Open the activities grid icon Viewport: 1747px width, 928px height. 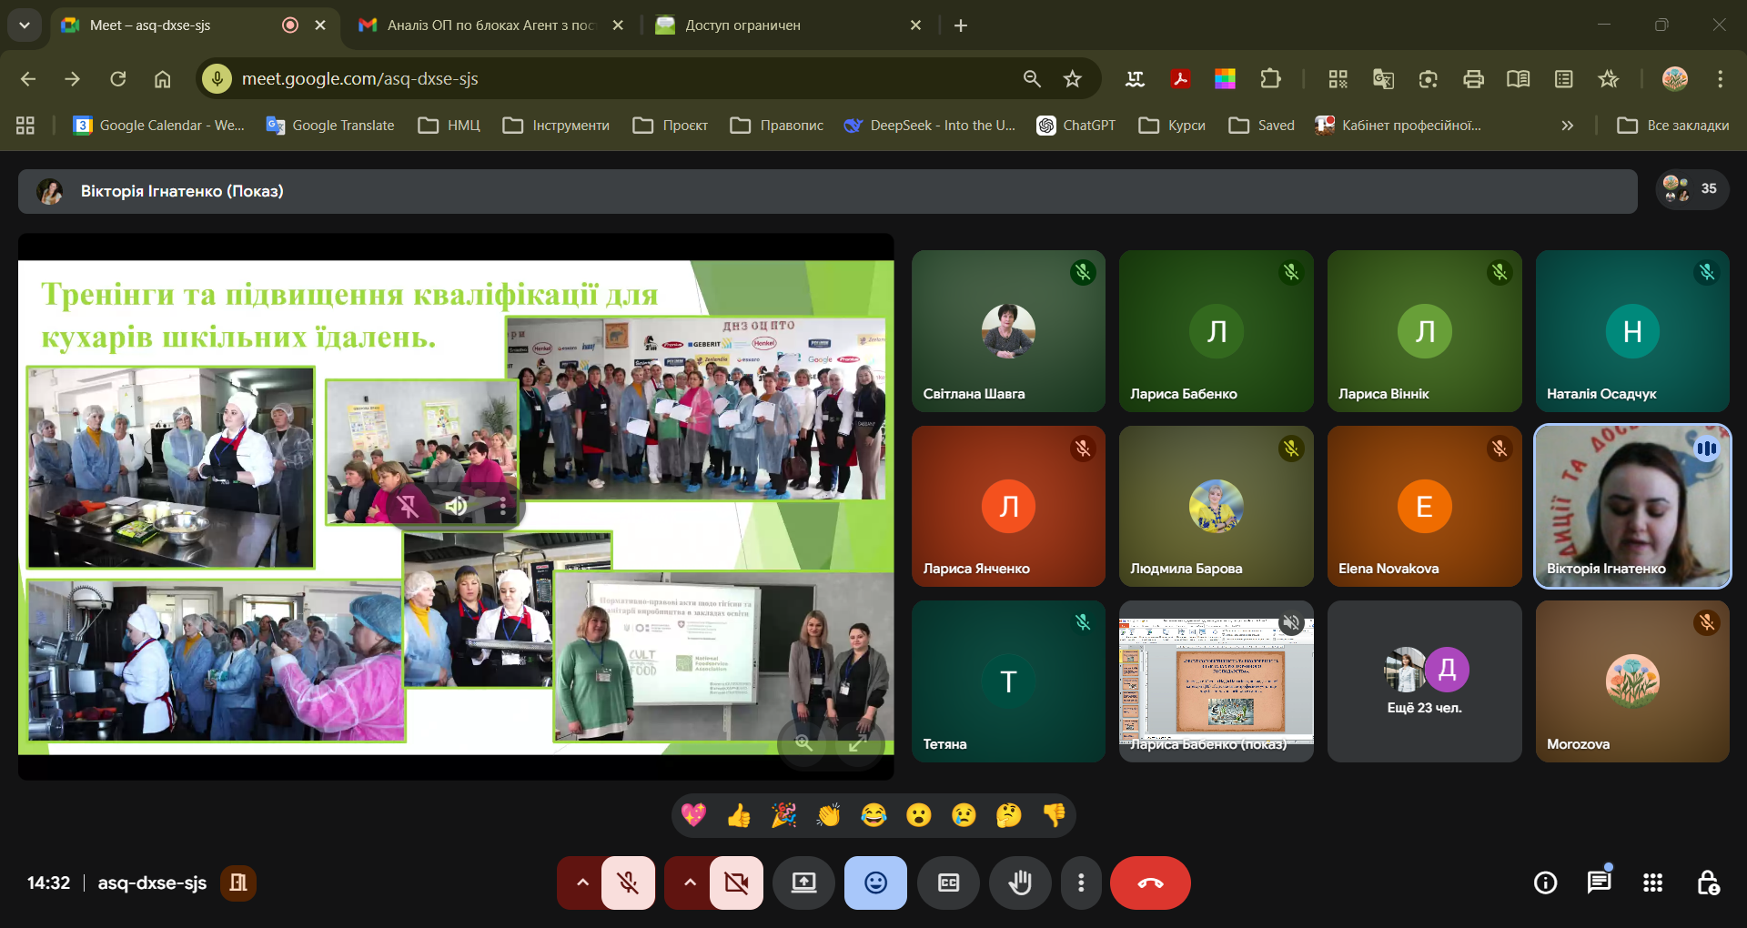[x=1652, y=883]
